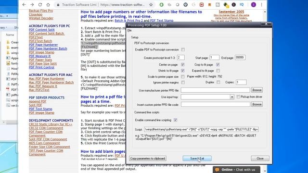
Task: Follow the Batch & Print Pro 2 link
Action: click(128, 20)
